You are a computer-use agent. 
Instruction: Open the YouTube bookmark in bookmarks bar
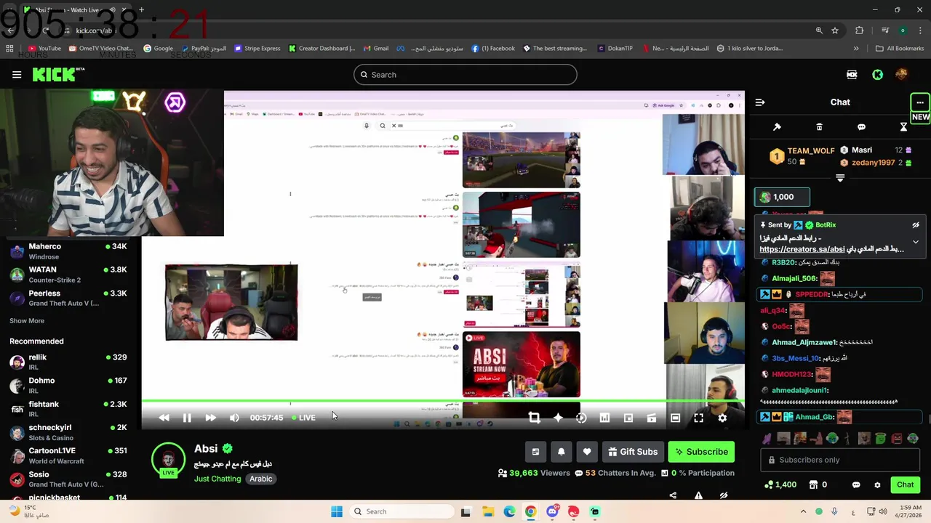44,49
